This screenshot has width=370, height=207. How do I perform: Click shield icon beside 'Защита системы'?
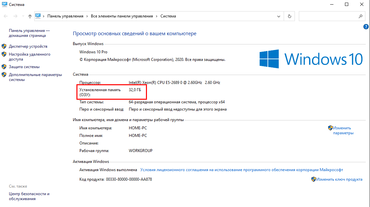click(4, 67)
